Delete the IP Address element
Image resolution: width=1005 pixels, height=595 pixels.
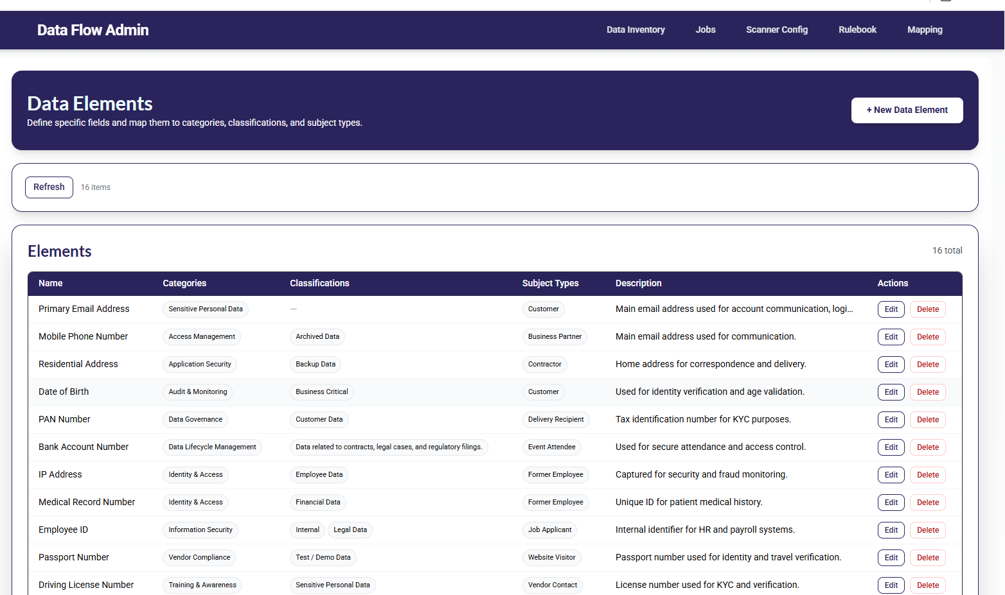tap(927, 475)
